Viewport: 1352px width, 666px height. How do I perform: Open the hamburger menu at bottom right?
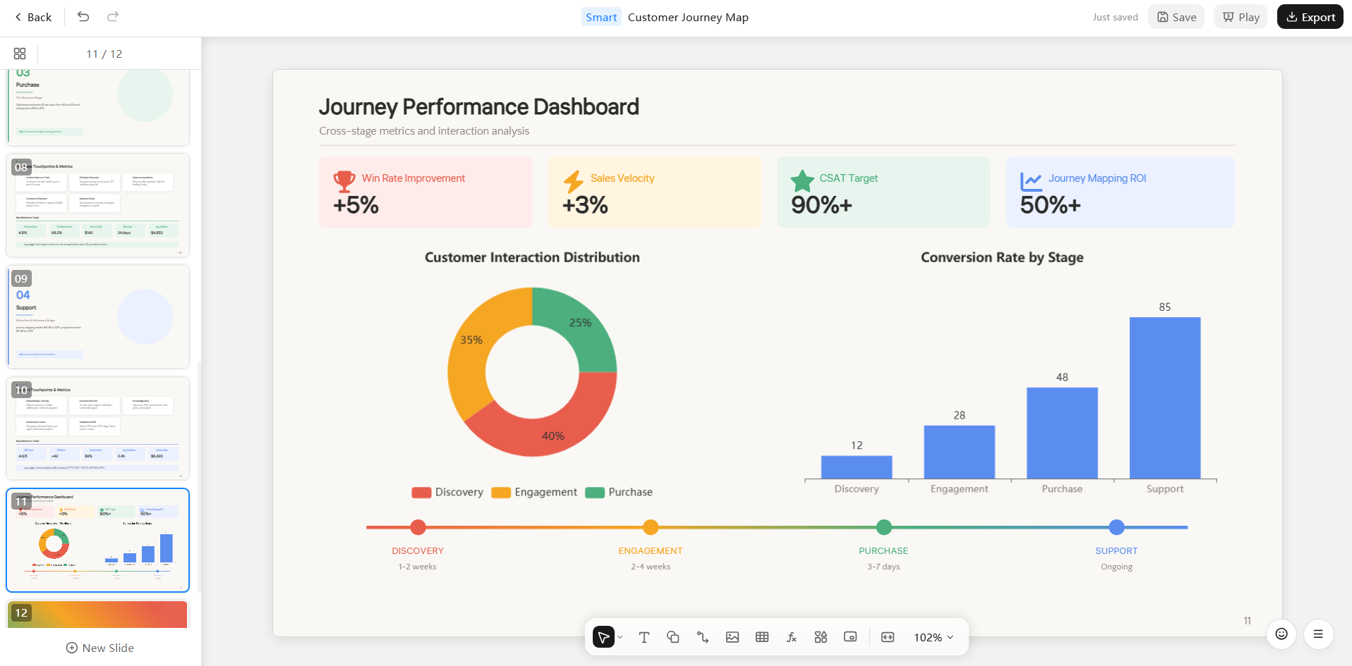[x=1318, y=634]
